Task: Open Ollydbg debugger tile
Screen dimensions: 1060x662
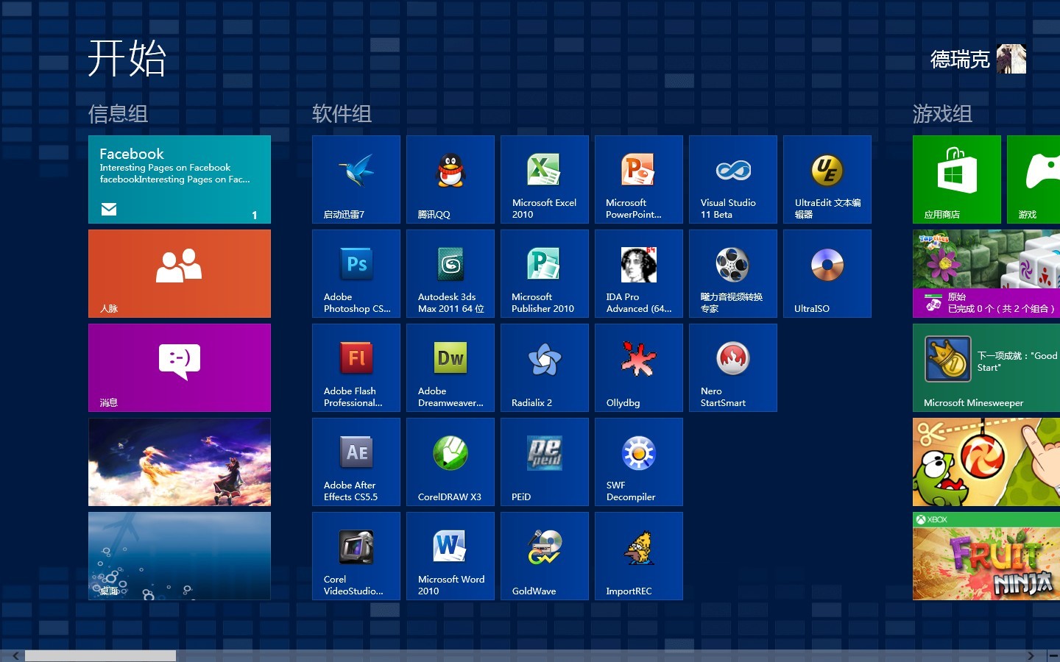Action: pos(639,368)
